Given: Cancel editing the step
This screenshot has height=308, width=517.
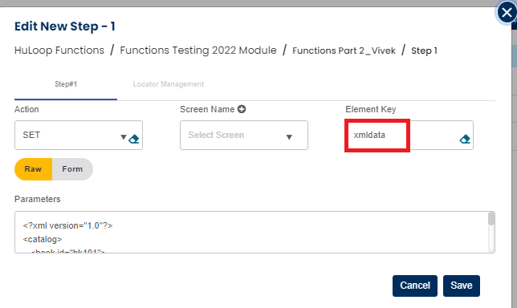Looking at the screenshot, I should [415, 286].
